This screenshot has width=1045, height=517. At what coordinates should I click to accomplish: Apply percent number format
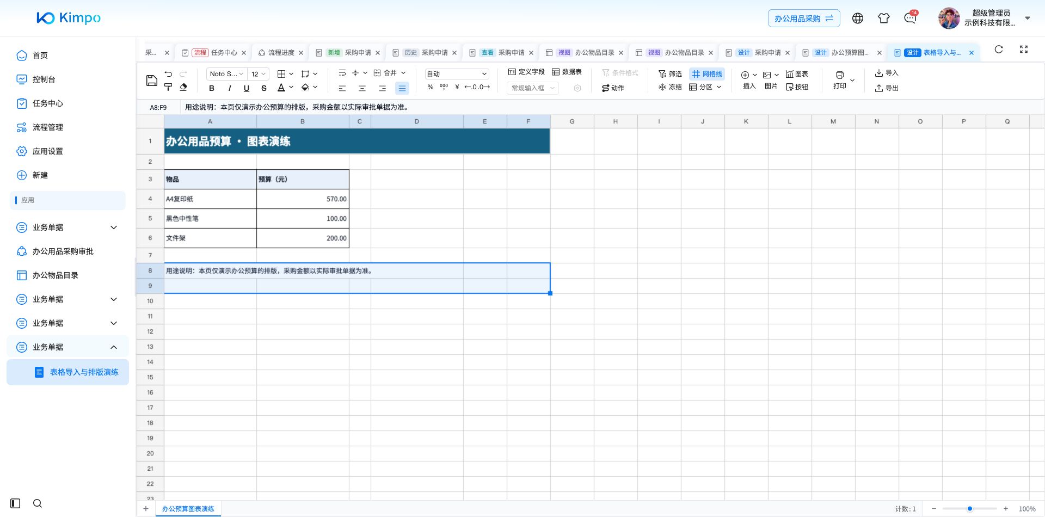[431, 87]
